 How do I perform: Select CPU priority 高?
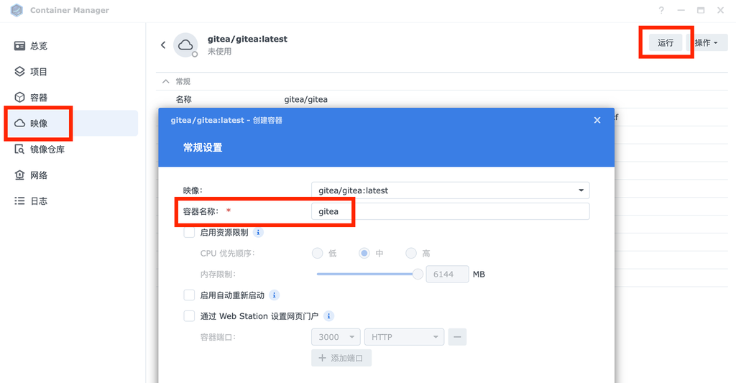(411, 254)
